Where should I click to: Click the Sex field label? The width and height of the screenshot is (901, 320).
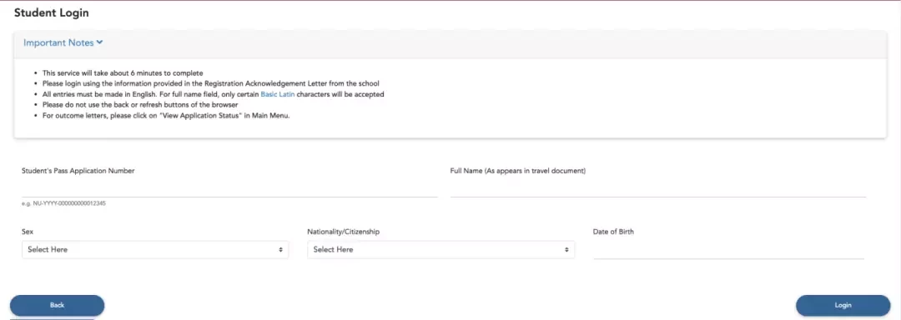click(28, 232)
